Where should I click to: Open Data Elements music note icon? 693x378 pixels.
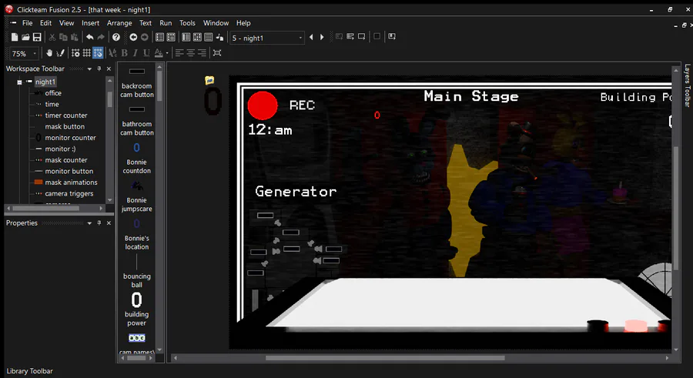click(x=219, y=37)
